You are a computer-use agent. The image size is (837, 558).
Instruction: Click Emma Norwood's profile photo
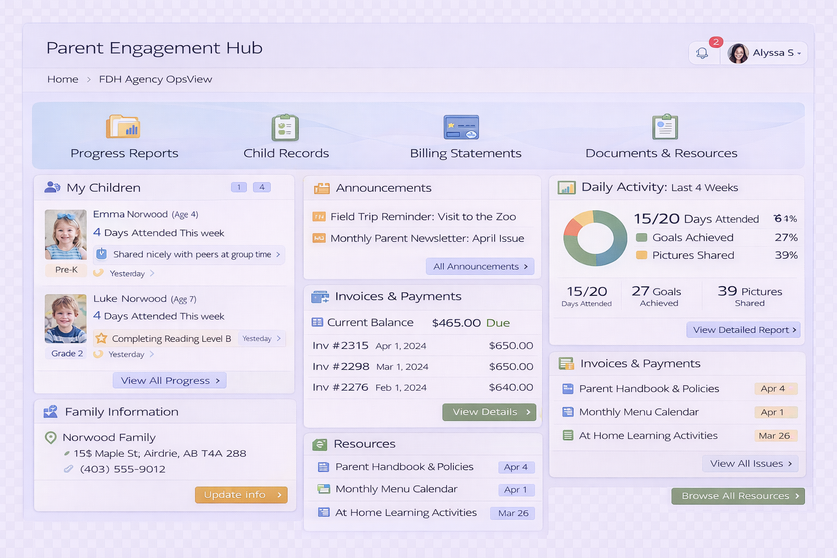65,234
